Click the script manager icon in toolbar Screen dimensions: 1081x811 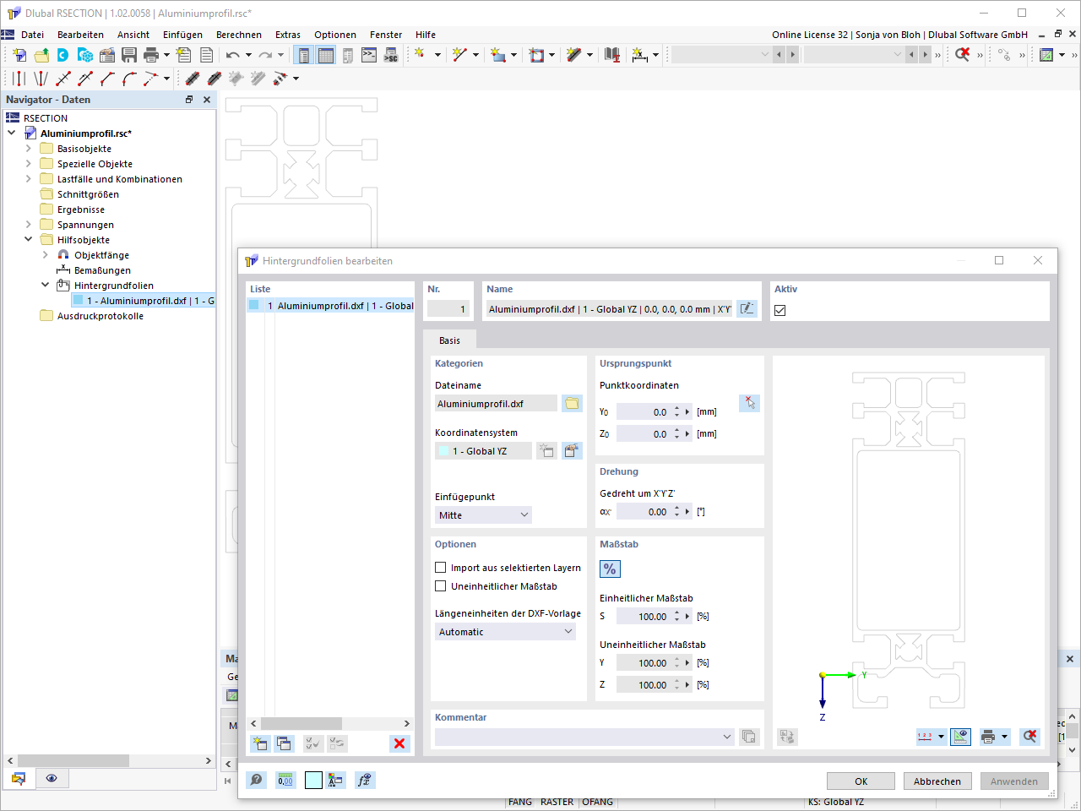391,55
